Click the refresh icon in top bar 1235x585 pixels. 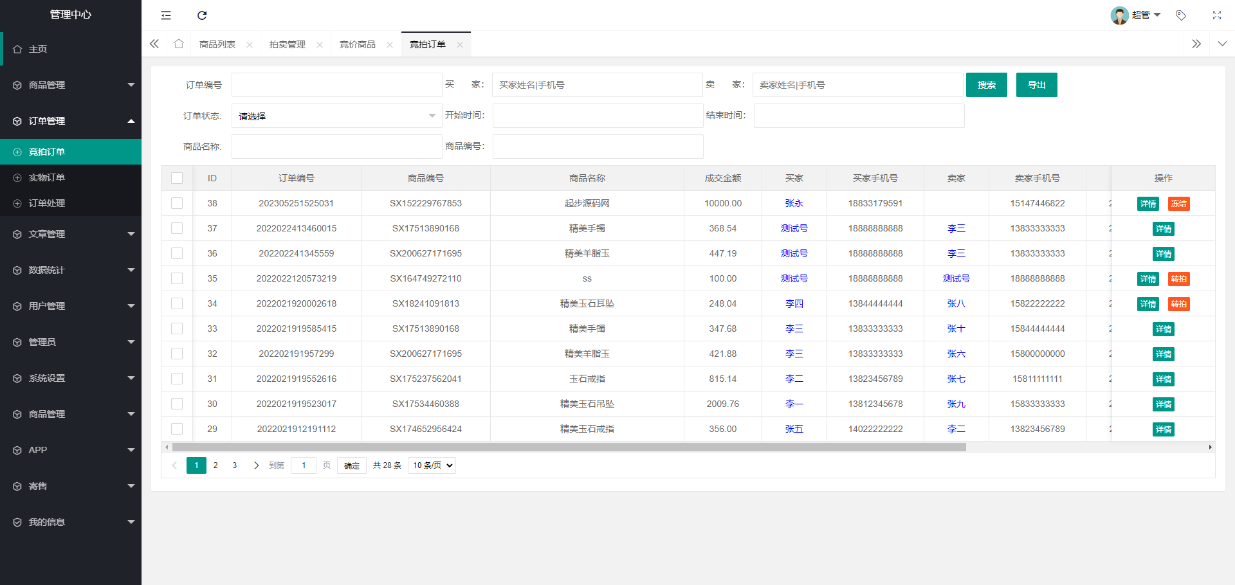pos(202,15)
